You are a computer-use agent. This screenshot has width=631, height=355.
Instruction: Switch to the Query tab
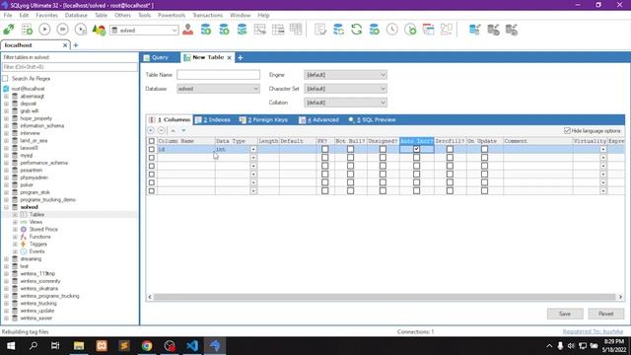coord(156,57)
